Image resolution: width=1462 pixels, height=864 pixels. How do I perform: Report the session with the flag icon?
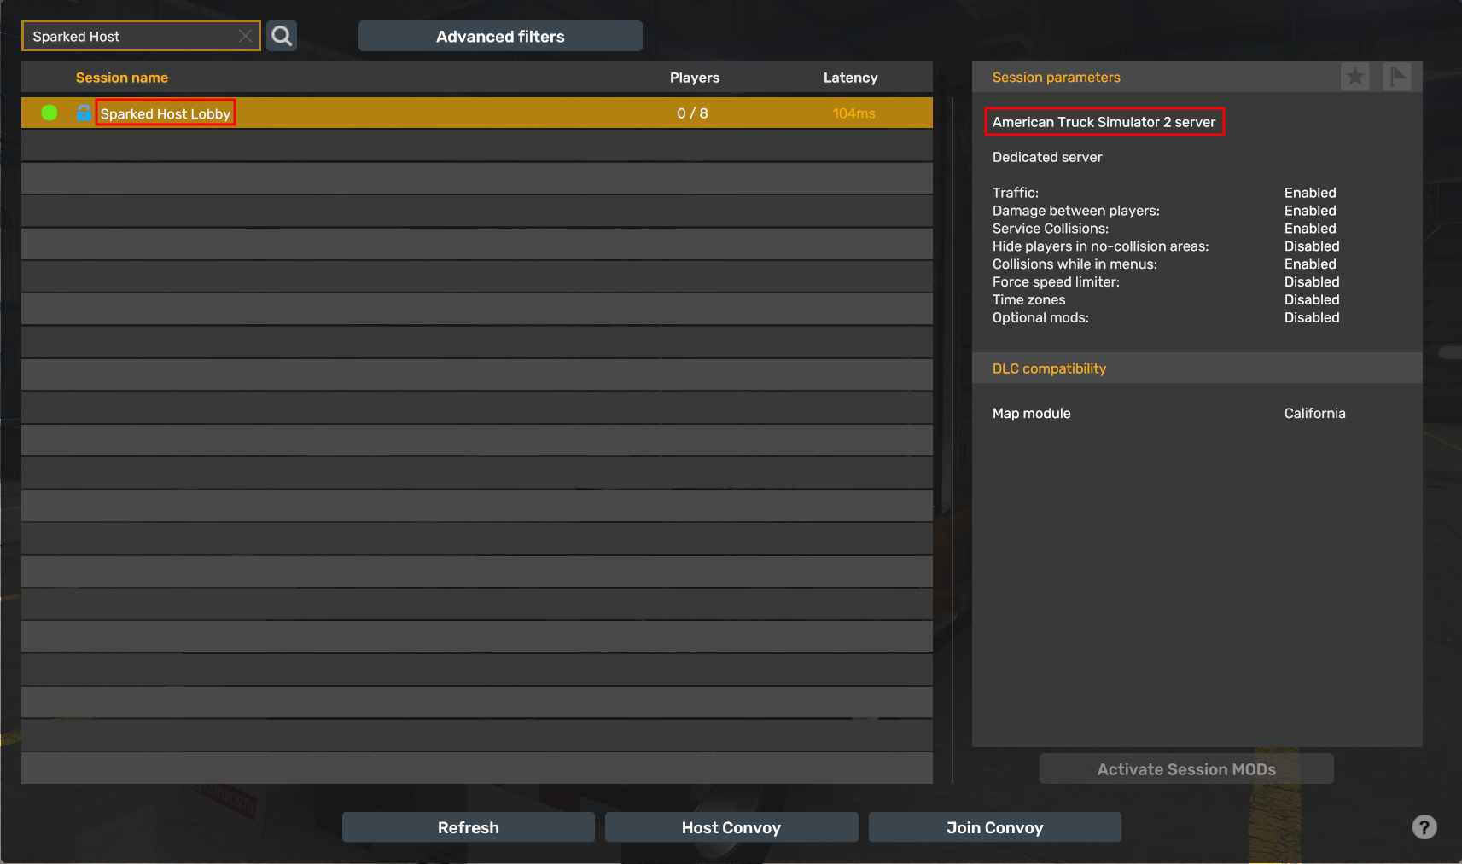[x=1396, y=77]
